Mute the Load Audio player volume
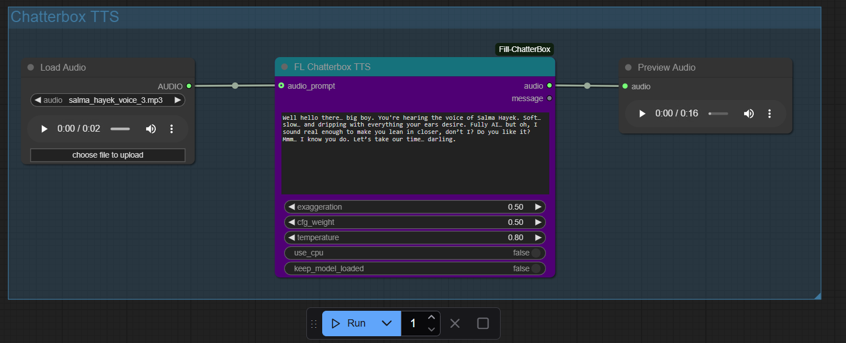 (x=151, y=129)
